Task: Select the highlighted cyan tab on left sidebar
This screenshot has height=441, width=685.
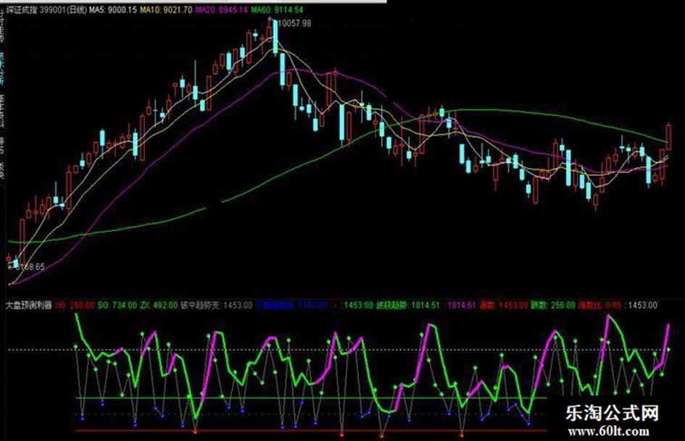Action: coord(3,69)
